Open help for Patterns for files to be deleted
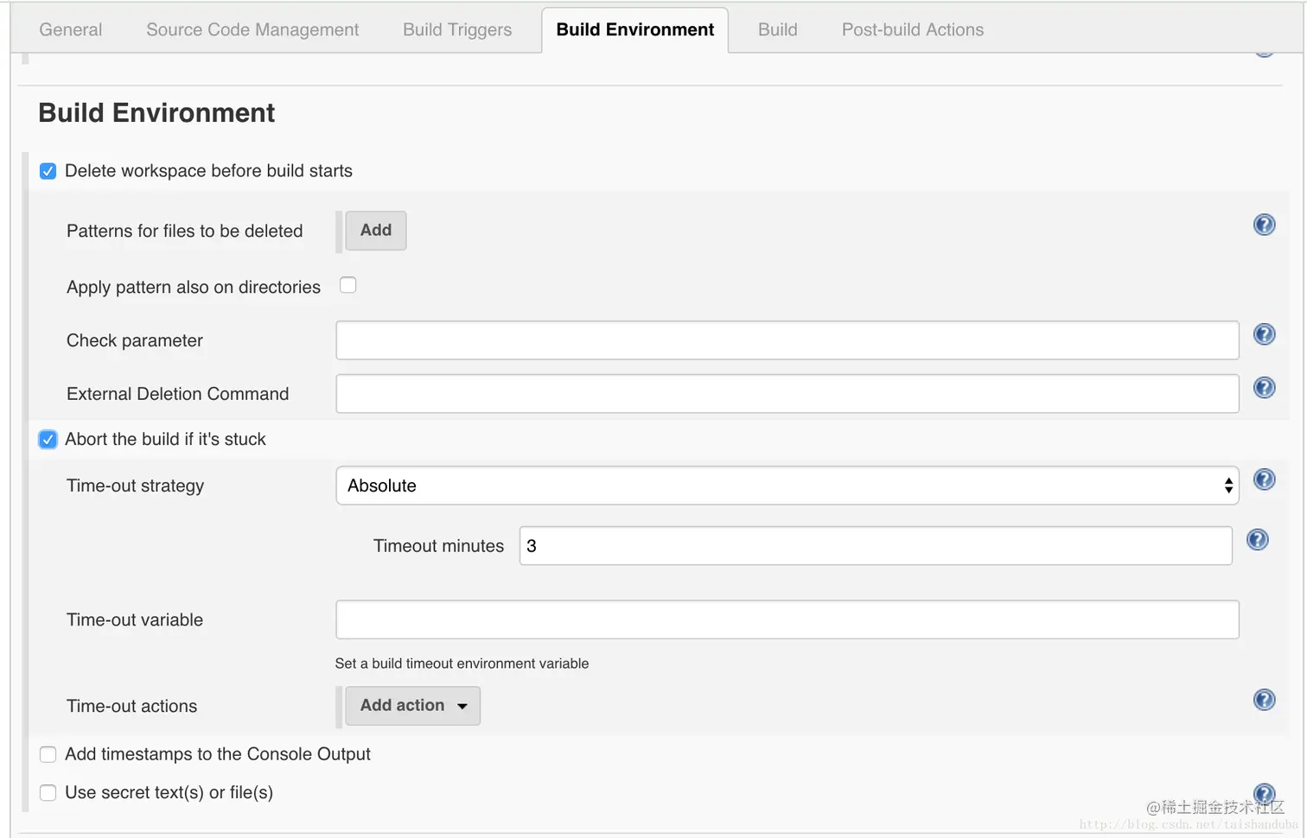Screen dimensions: 1307x838 (1264, 225)
